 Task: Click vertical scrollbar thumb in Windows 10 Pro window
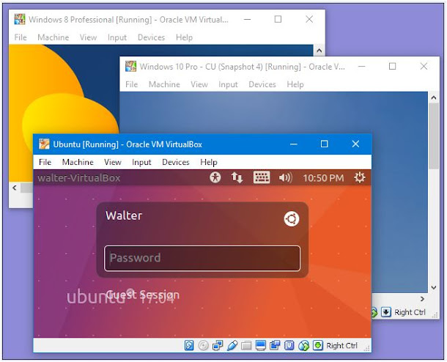[x=434, y=136]
